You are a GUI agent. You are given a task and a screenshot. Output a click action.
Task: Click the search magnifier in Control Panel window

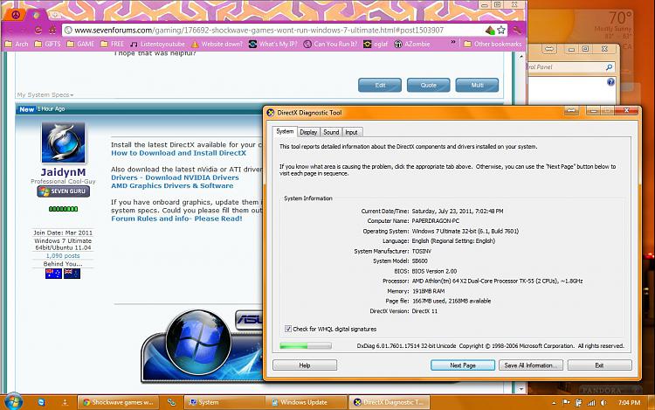tap(609, 66)
